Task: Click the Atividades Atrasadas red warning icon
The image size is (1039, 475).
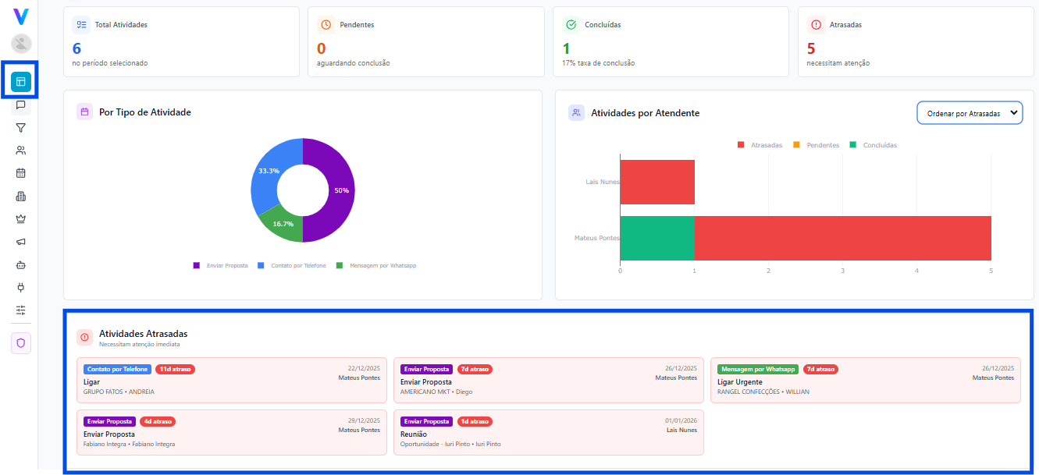Action: [85, 337]
